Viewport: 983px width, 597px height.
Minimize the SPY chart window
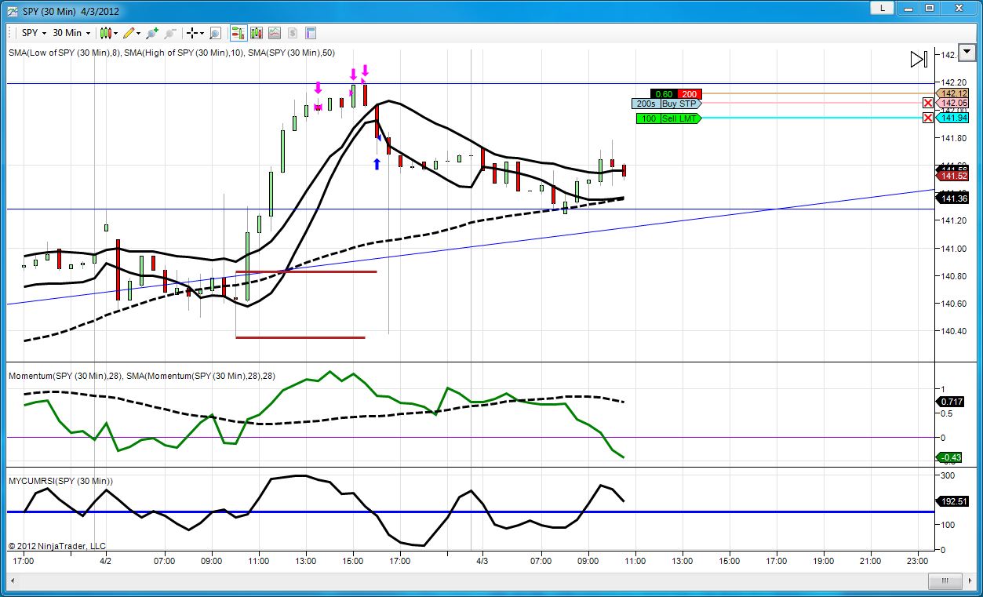point(907,8)
